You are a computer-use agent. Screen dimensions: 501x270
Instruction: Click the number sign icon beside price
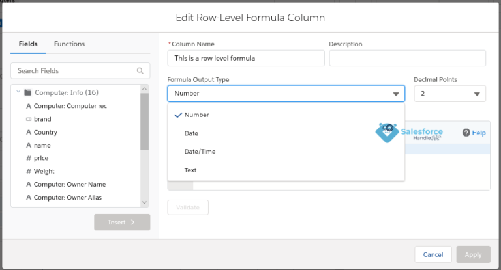pos(29,158)
